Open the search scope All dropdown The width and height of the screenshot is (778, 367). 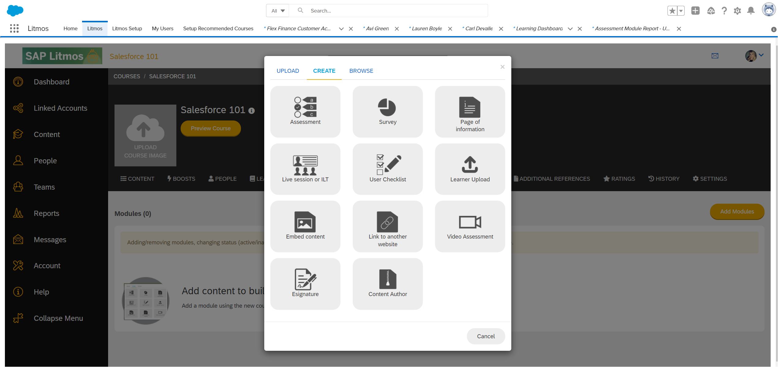[277, 10]
